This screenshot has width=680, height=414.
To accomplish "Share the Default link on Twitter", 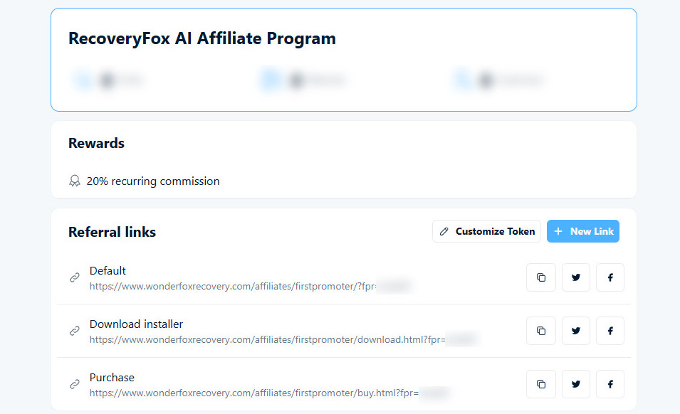I will pyautogui.click(x=576, y=277).
